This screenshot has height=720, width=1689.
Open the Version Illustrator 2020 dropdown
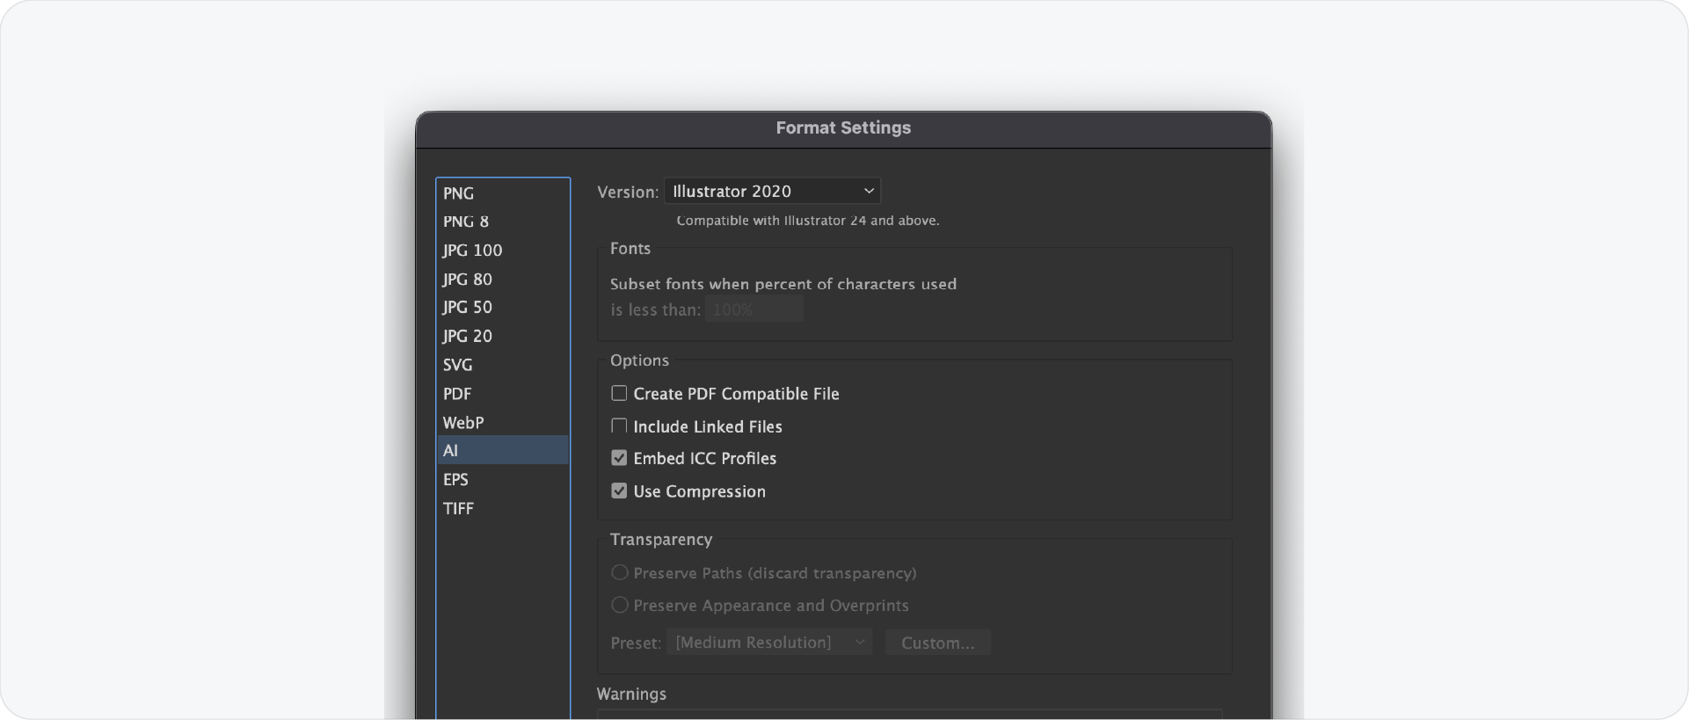tap(772, 191)
